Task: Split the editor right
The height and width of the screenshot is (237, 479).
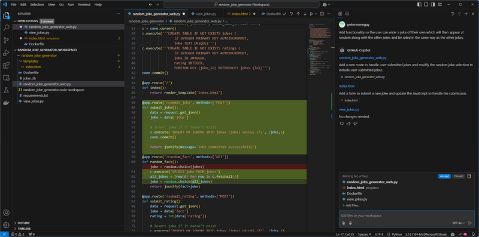Action: pyautogui.click(x=322, y=14)
